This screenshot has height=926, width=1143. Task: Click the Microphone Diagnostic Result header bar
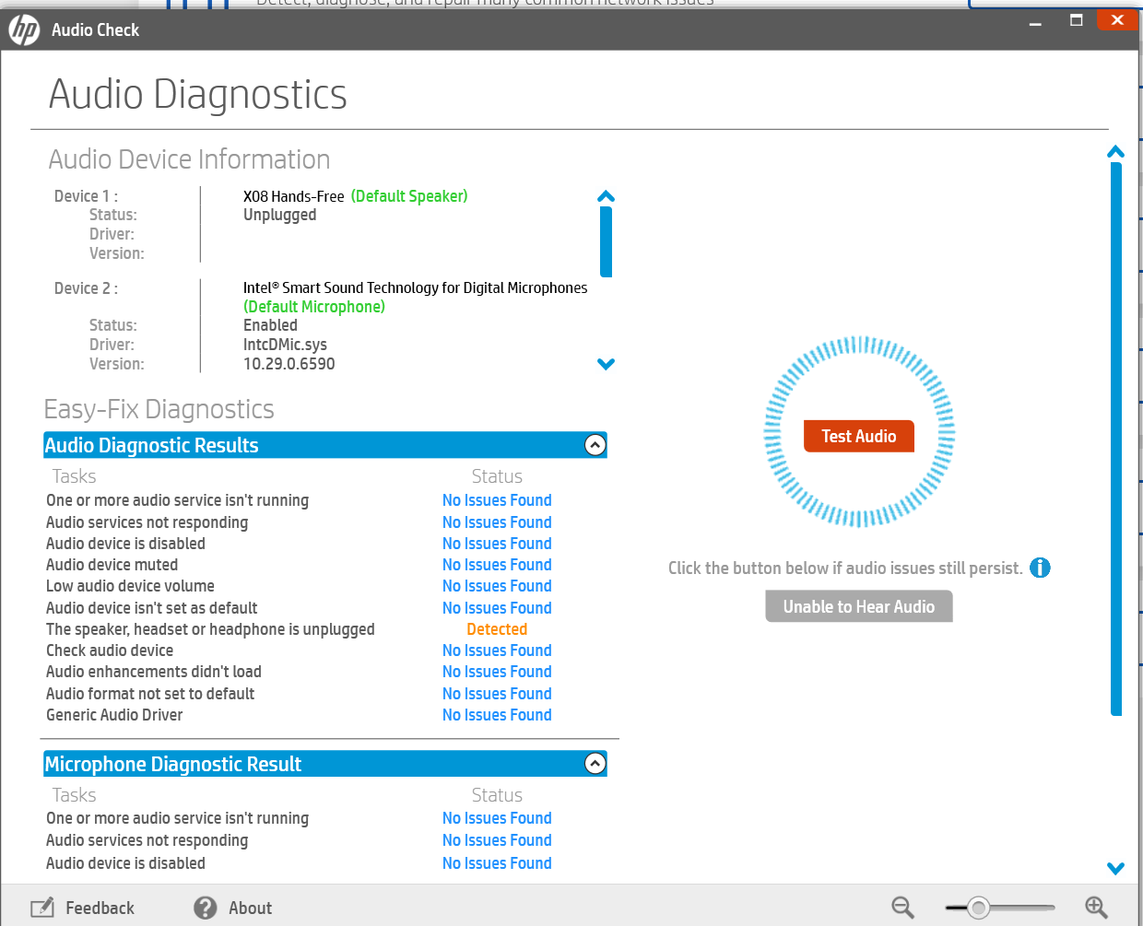click(325, 764)
